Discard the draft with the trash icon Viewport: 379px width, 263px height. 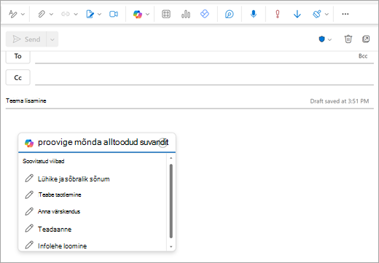[348, 39]
